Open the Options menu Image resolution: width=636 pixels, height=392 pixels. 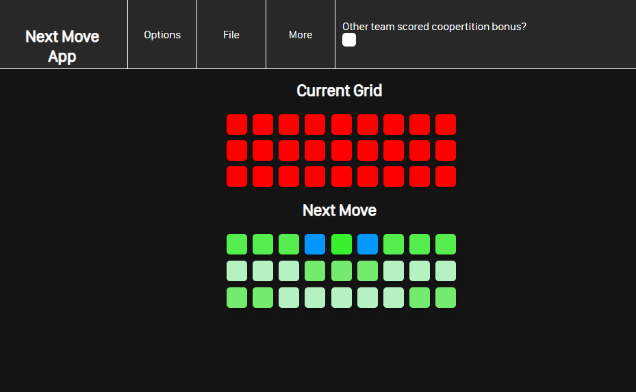(x=162, y=34)
